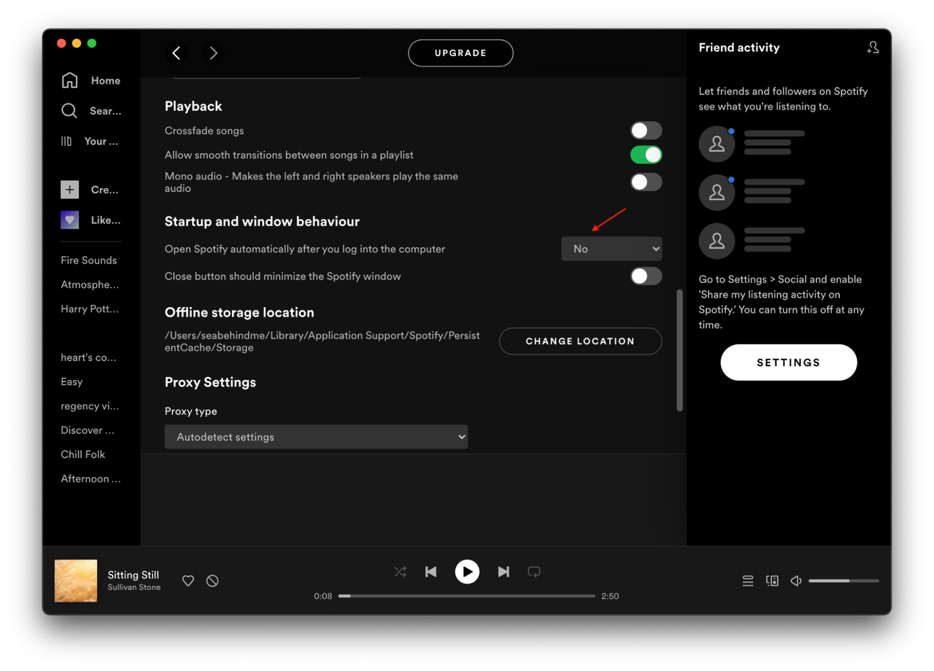The width and height of the screenshot is (934, 671).
Task: Click add friend icon in Friend activity
Action: click(873, 47)
